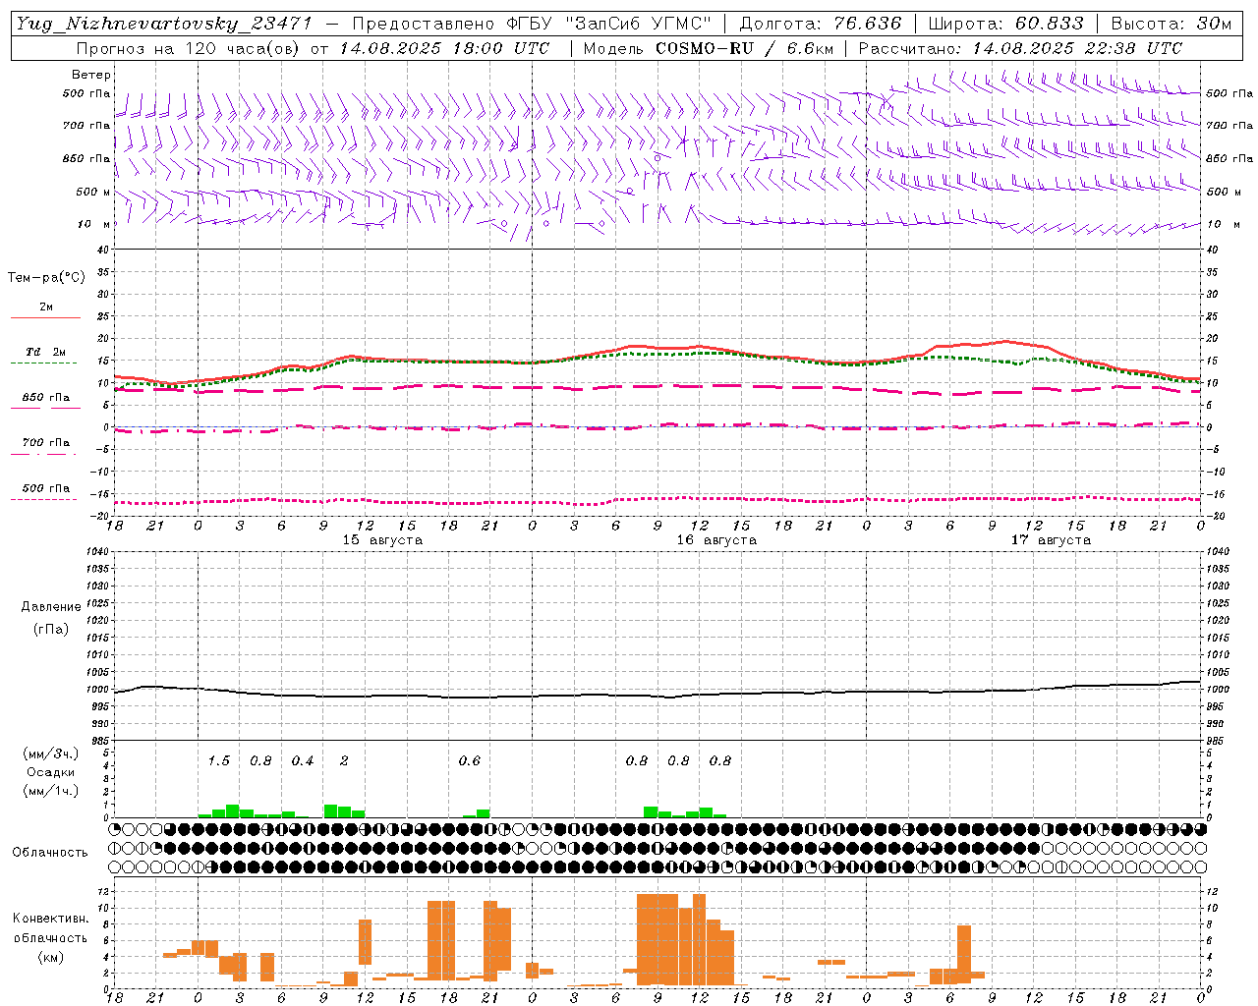Click the Осадки precipitation label
The width and height of the screenshot is (1258, 1006).
[50, 772]
